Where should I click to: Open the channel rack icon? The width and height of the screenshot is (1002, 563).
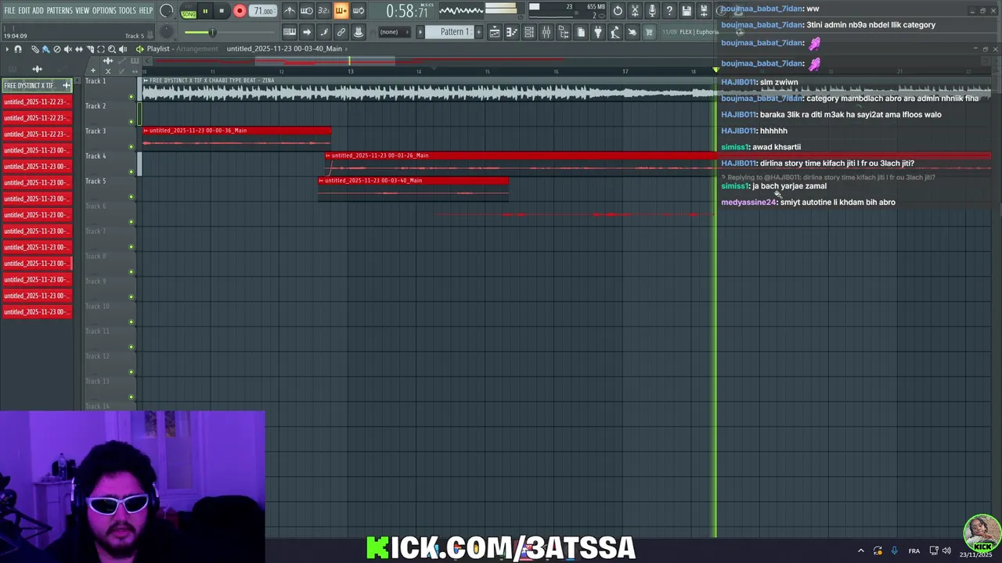click(x=528, y=32)
